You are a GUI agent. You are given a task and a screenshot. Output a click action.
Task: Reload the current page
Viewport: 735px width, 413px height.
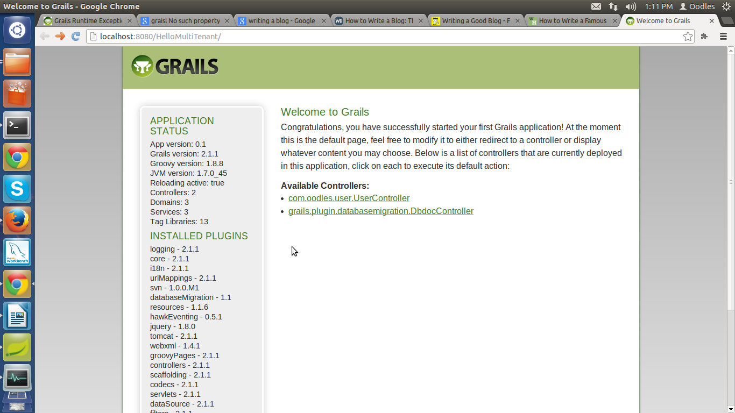click(x=76, y=36)
